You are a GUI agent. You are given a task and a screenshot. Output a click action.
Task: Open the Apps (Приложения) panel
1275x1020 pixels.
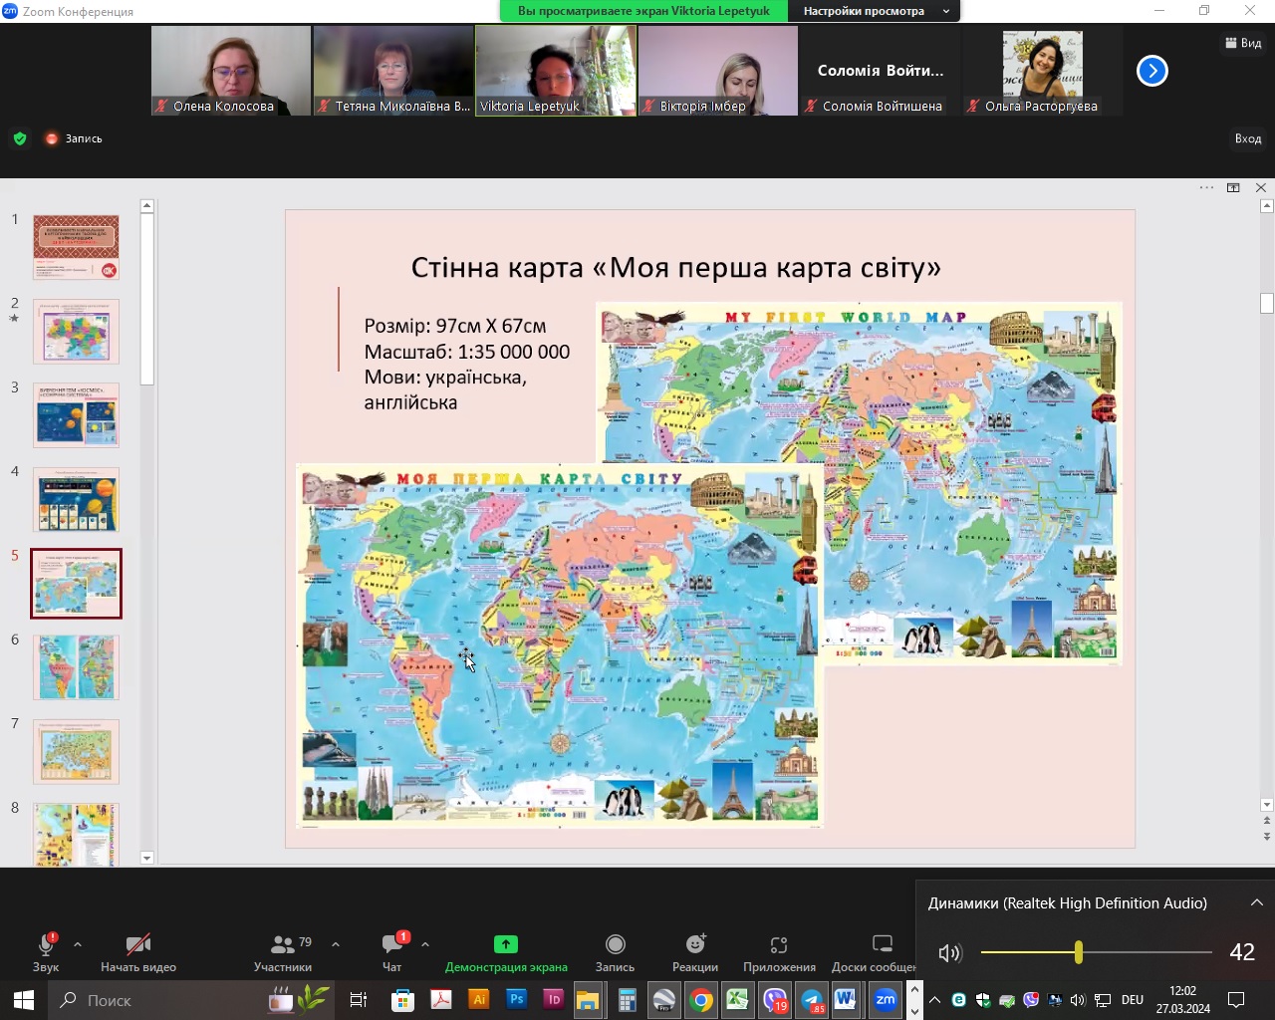point(779,952)
